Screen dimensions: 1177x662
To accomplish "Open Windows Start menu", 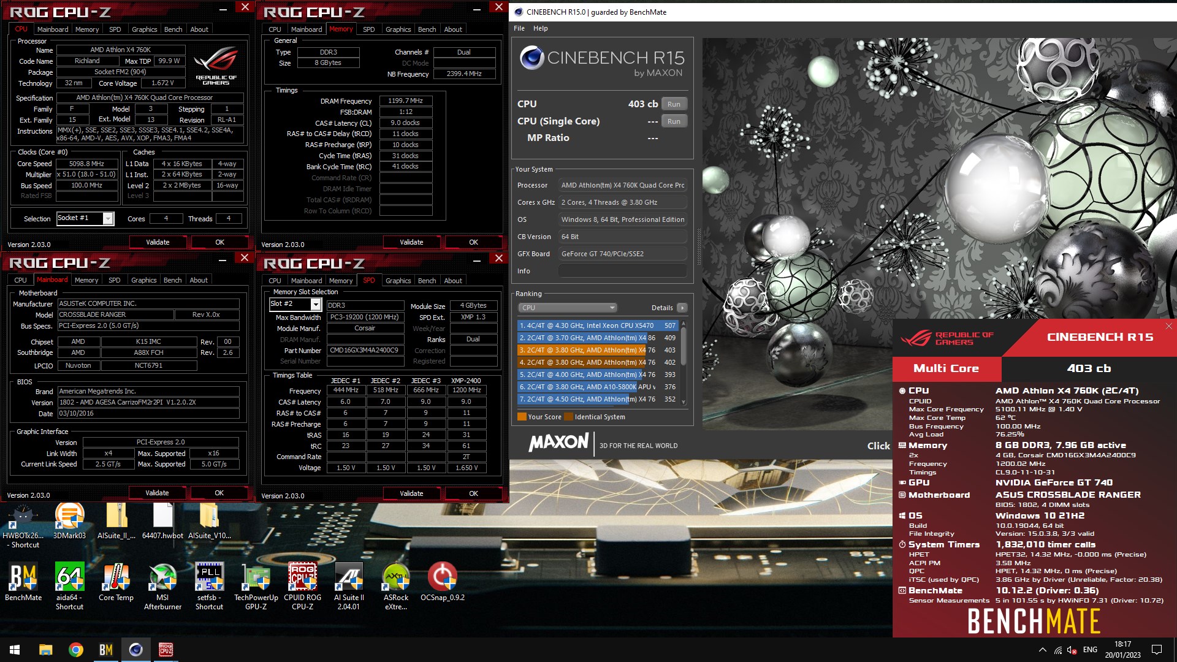I will [x=15, y=650].
